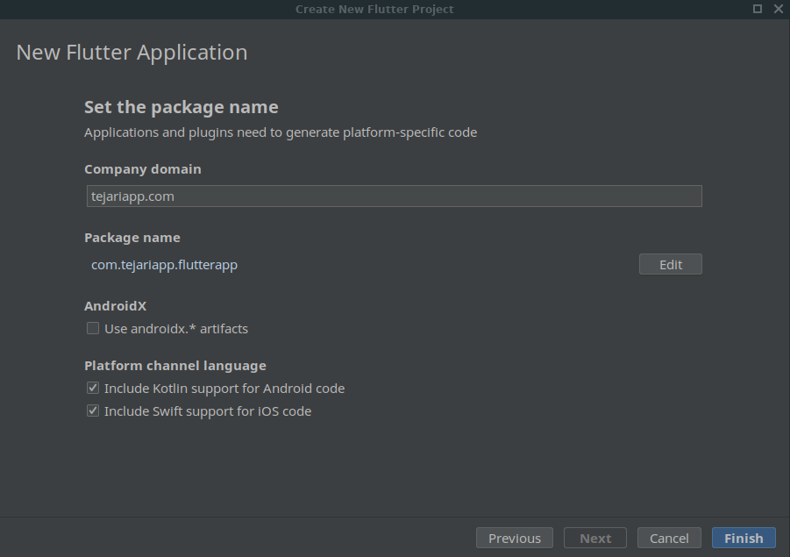790x557 pixels.
Task: Select the New Flutter Application heading
Action: [132, 53]
